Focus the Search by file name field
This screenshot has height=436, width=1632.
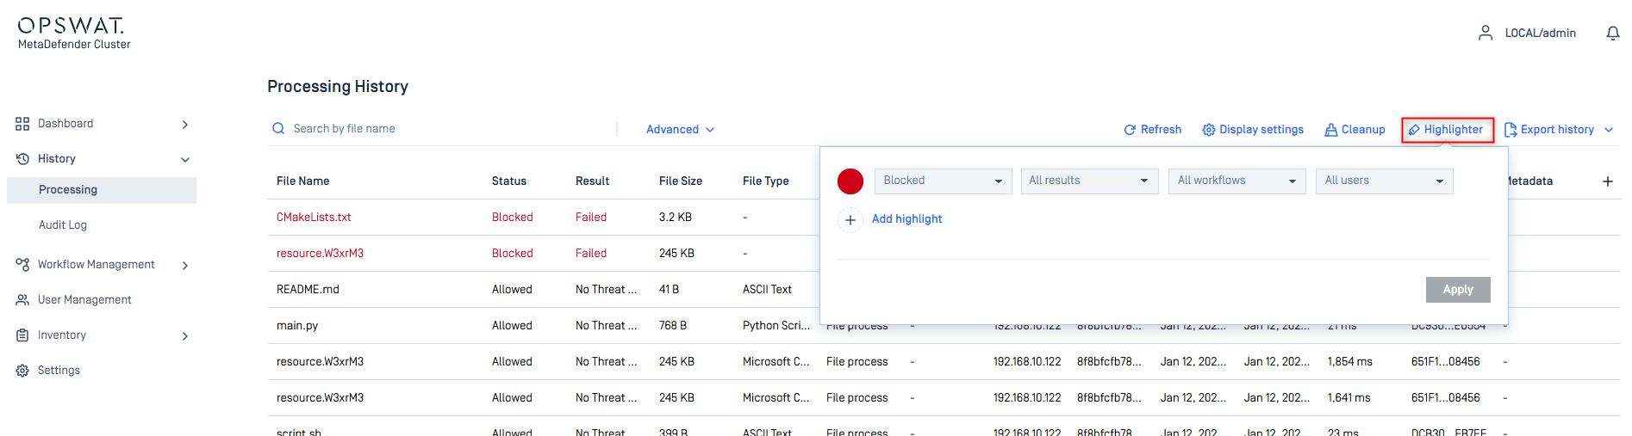coord(448,129)
